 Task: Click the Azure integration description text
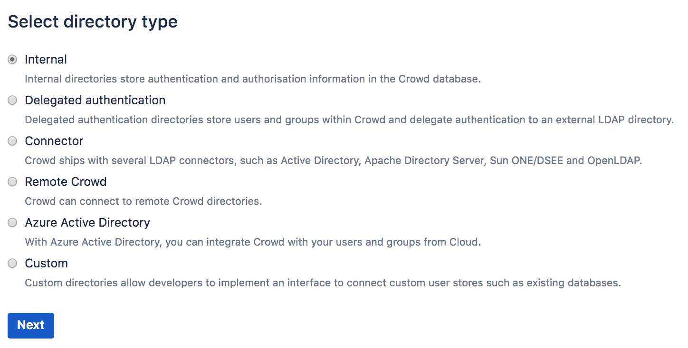(x=252, y=242)
